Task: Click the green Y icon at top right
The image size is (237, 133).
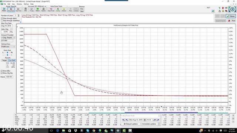Action: point(220,8)
